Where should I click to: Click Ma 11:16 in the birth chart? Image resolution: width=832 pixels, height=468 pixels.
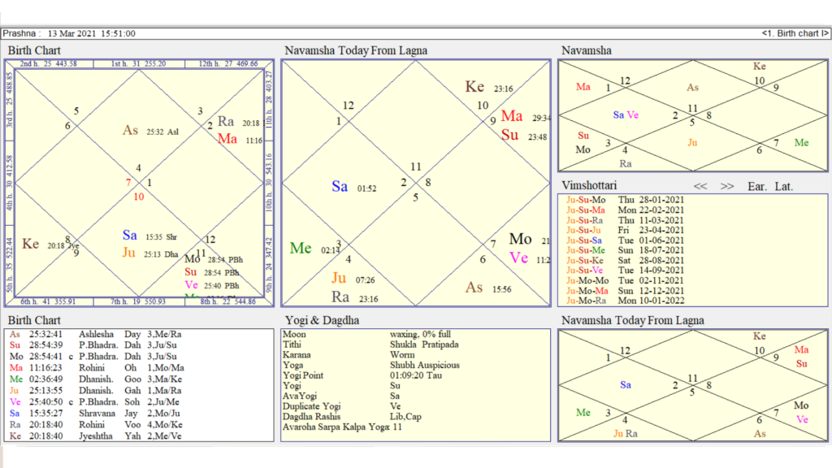(240, 140)
